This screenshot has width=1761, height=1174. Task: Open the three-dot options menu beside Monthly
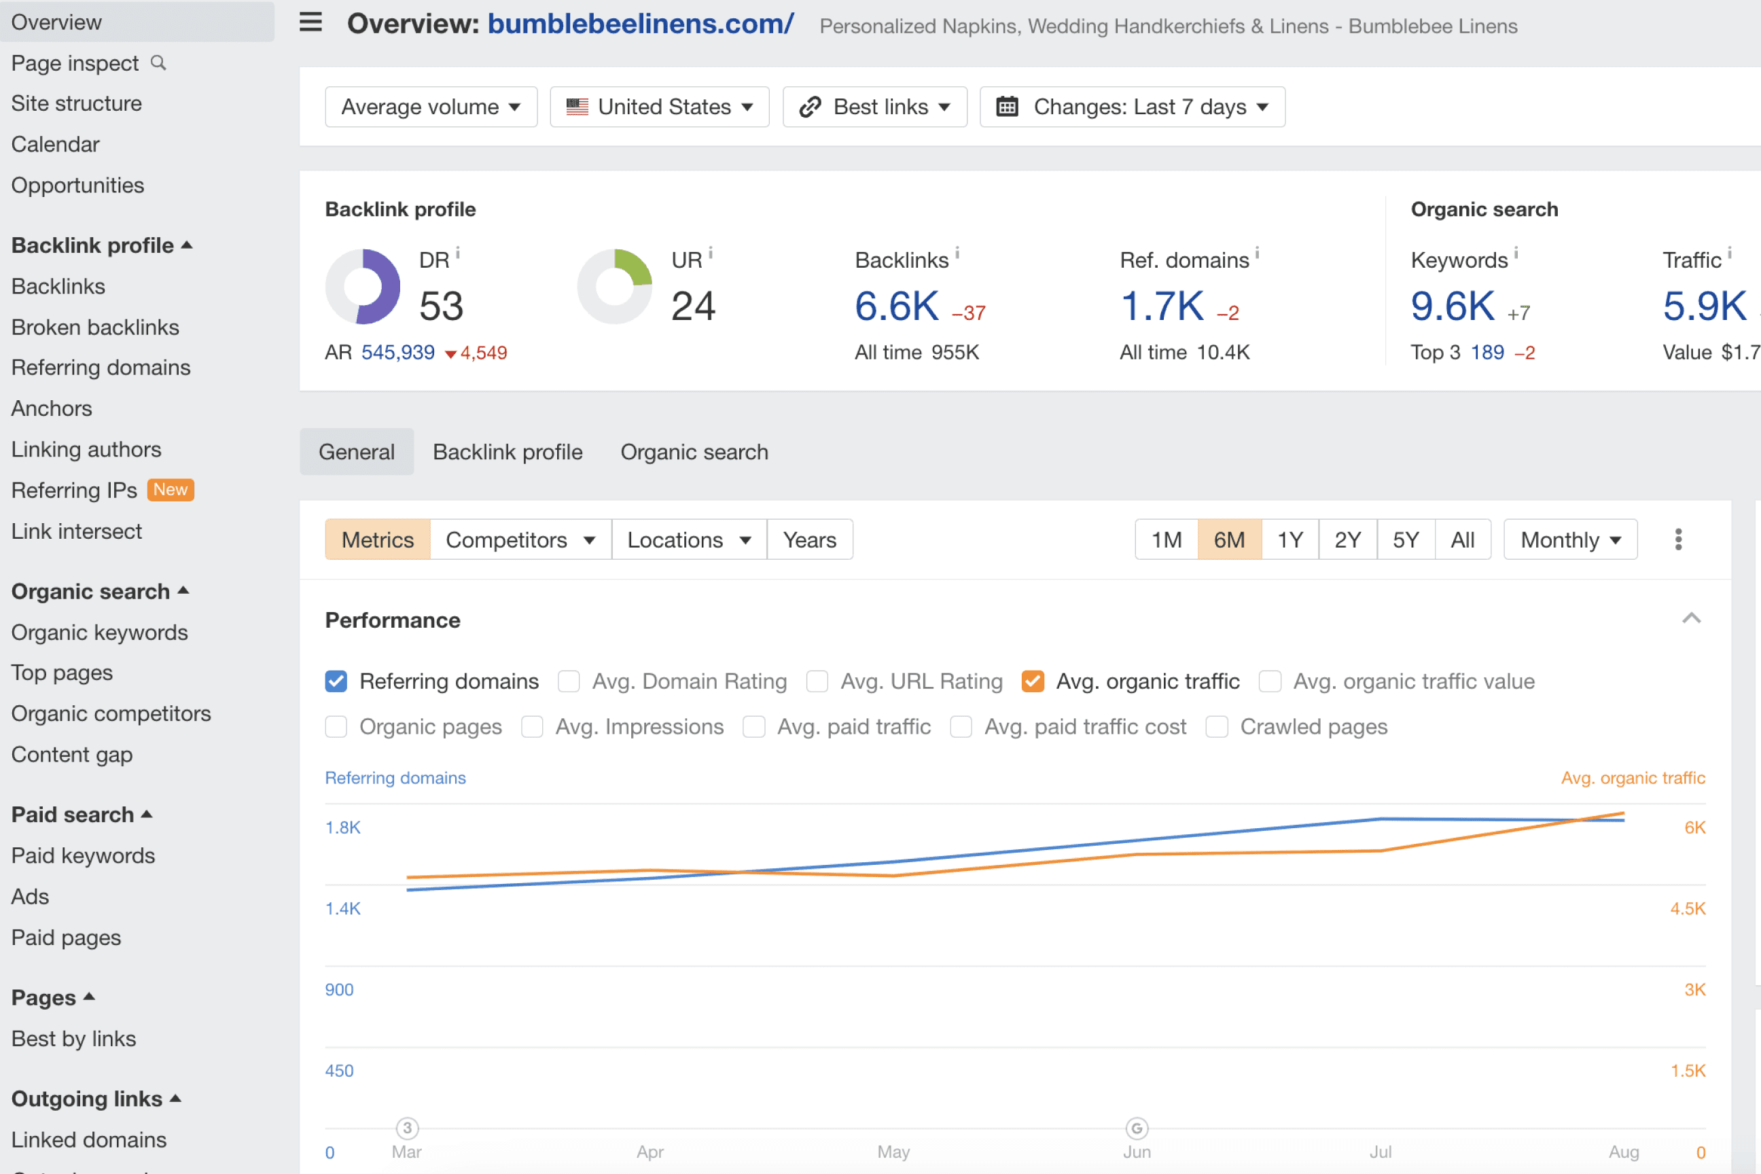tap(1678, 539)
